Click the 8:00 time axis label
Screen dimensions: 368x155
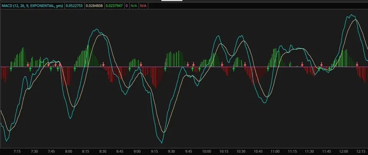pyautogui.click(x=69, y=151)
